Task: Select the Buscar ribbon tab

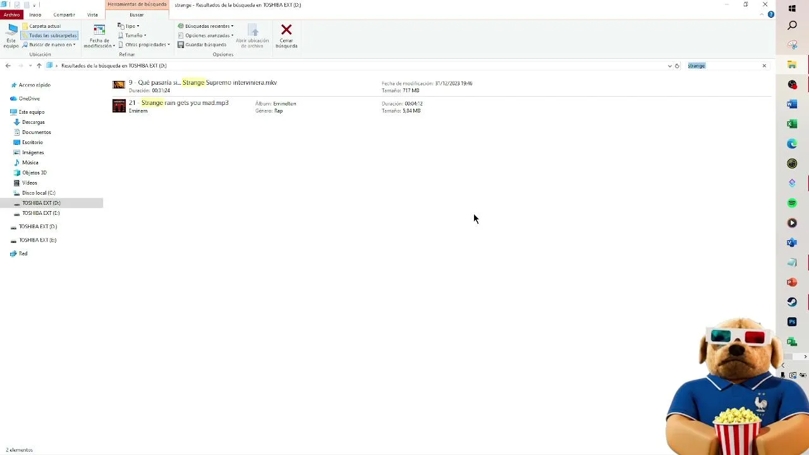Action: tap(137, 15)
